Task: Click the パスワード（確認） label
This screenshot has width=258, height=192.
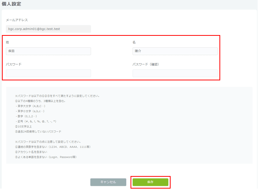Action: click(145, 64)
